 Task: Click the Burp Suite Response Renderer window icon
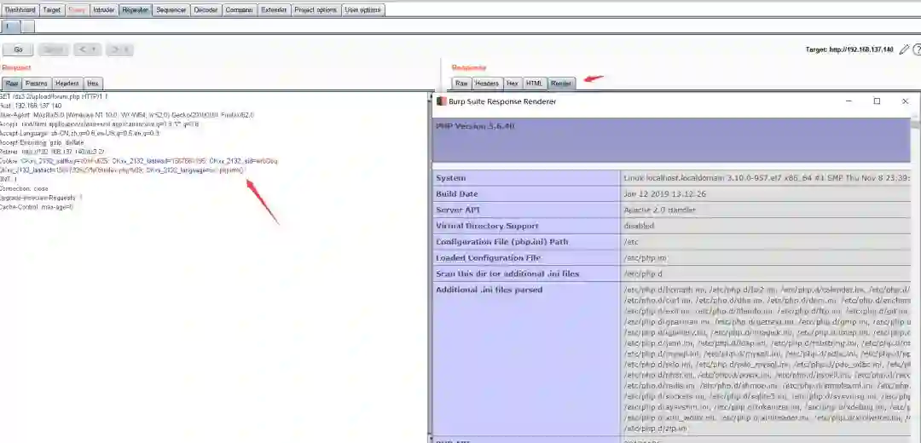[442, 101]
